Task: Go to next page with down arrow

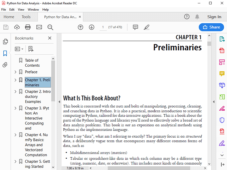Action: tap(91, 27)
